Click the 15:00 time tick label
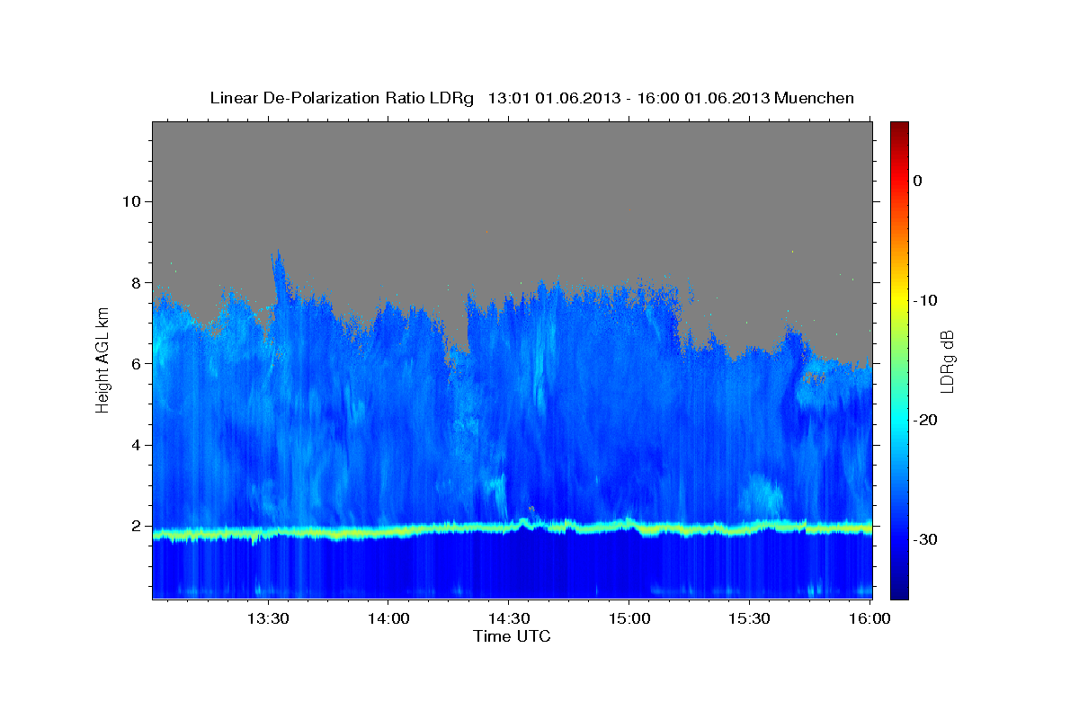This screenshot has width=1079, height=719. [628, 618]
